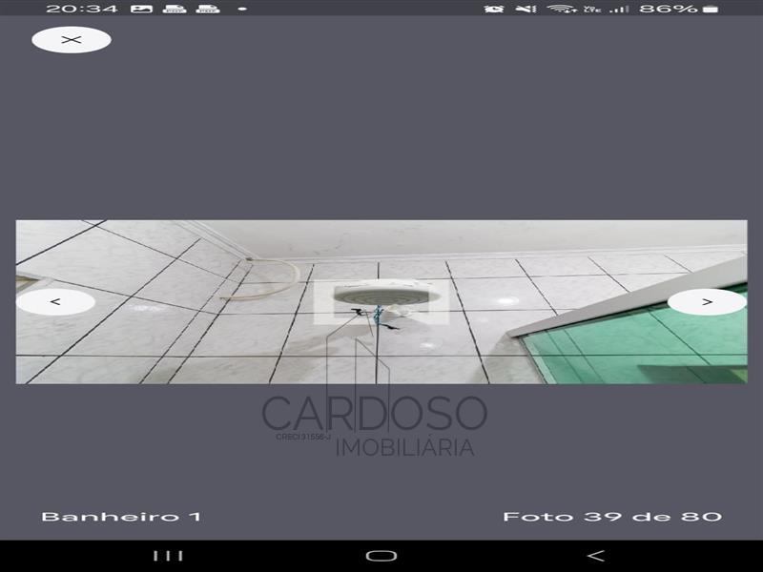
Task: Tap the 86% battery percentage
Action: (668, 9)
